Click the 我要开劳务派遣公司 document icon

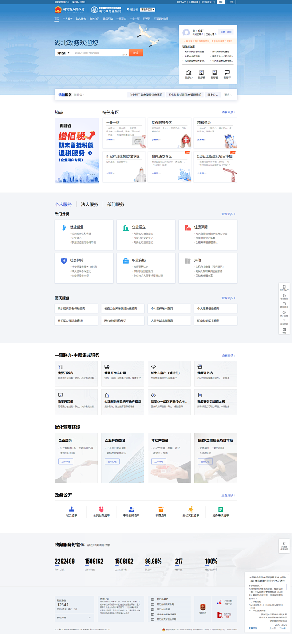pos(200,395)
